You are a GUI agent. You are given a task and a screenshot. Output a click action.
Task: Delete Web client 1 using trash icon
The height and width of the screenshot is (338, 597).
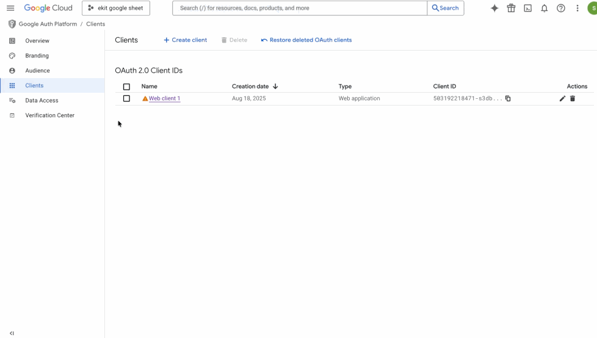click(572, 98)
